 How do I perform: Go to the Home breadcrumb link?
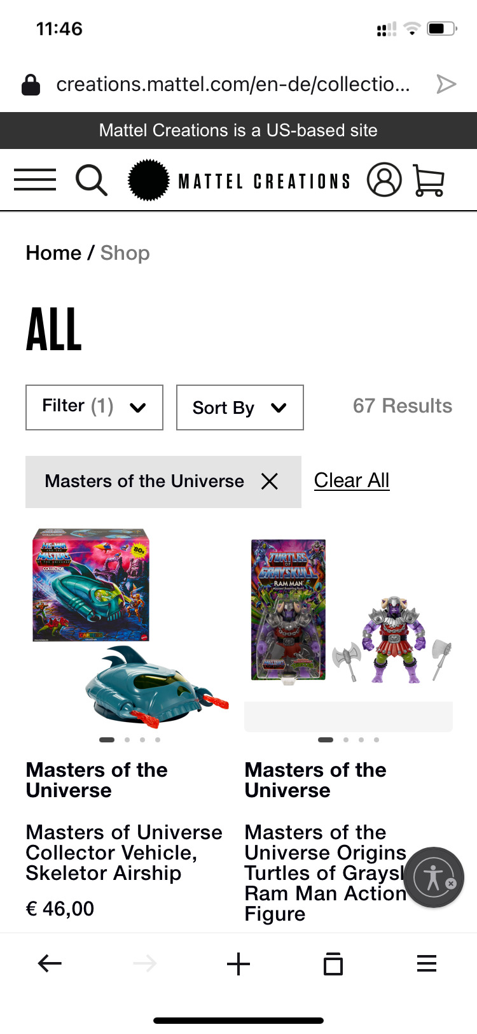53,253
